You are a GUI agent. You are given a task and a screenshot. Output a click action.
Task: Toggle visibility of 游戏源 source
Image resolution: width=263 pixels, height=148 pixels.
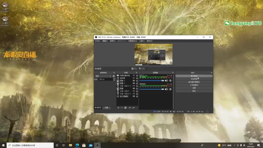[134, 78]
